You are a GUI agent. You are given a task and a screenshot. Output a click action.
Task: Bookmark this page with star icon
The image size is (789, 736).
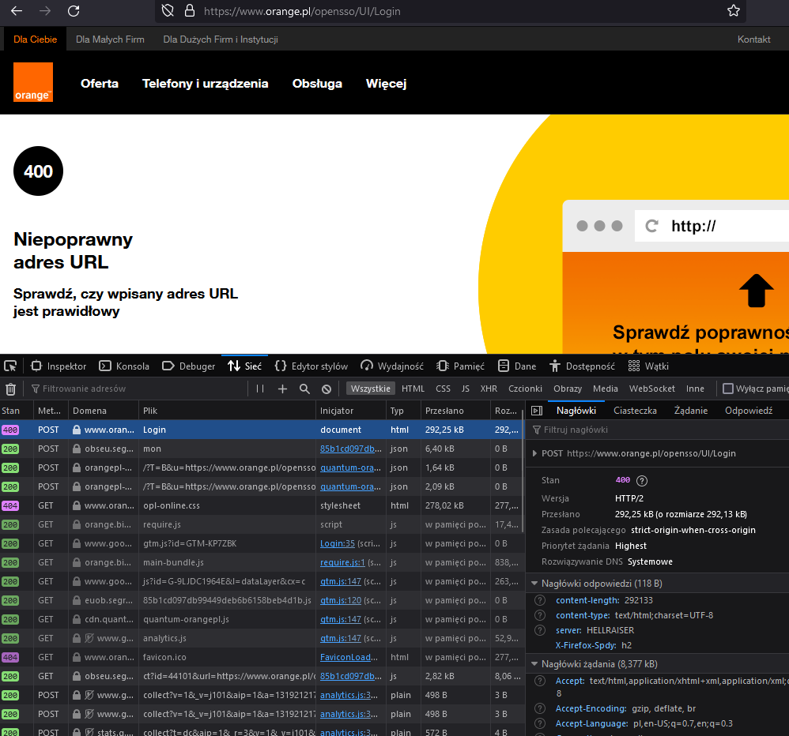click(x=734, y=11)
